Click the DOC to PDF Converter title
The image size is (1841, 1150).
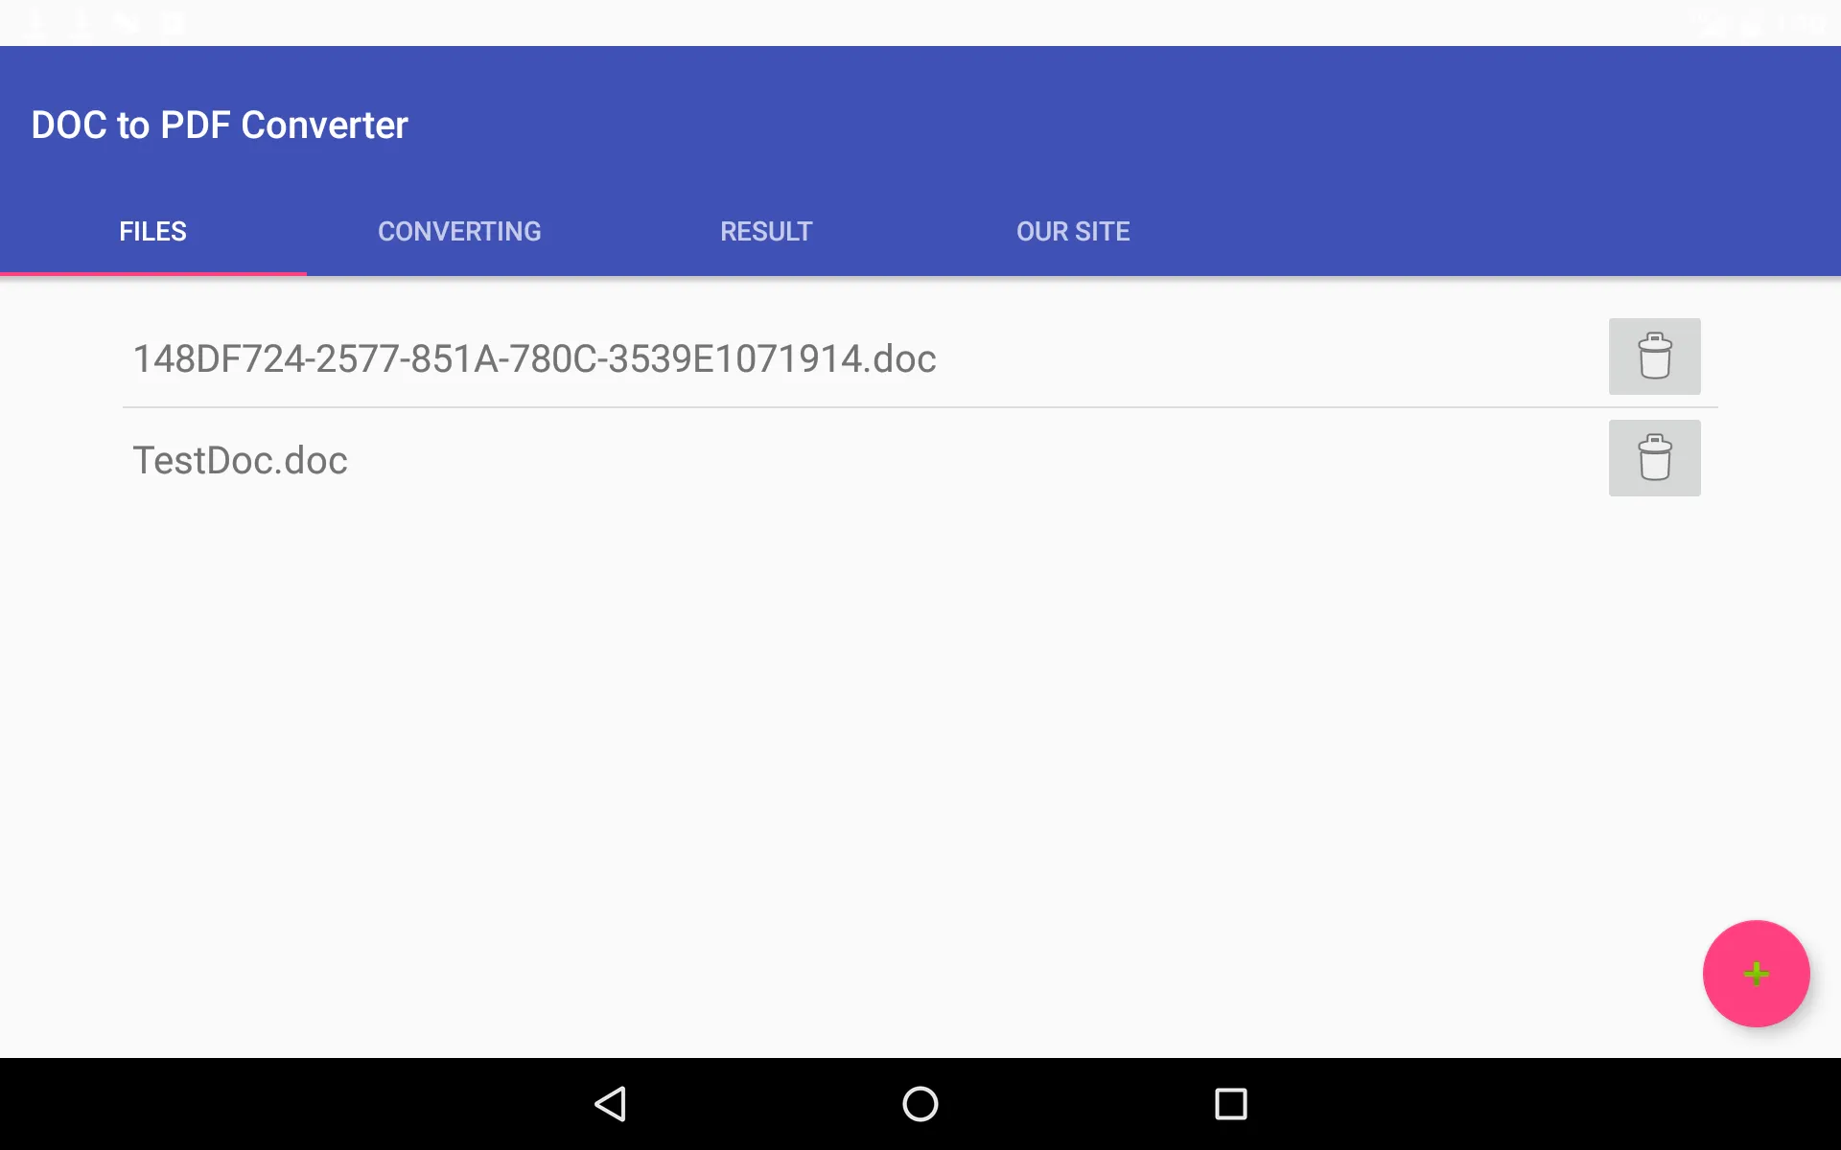[x=220, y=124]
